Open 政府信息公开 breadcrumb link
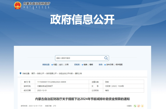166x109 pixels. (x=51, y=73)
